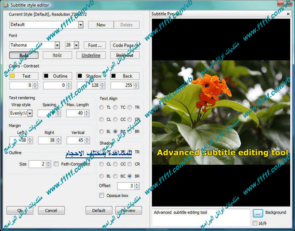Toggle Italic font style
The image size is (295, 231).
57,55
